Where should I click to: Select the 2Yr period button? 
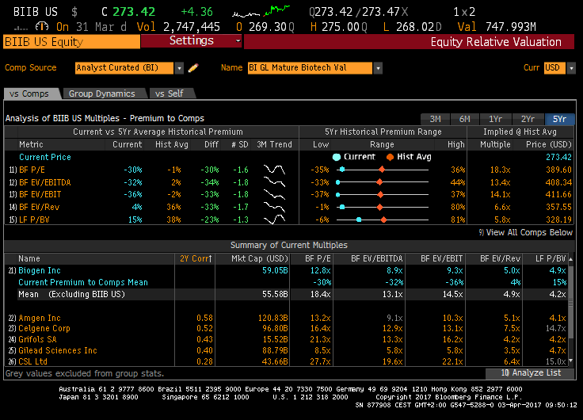[x=528, y=119]
